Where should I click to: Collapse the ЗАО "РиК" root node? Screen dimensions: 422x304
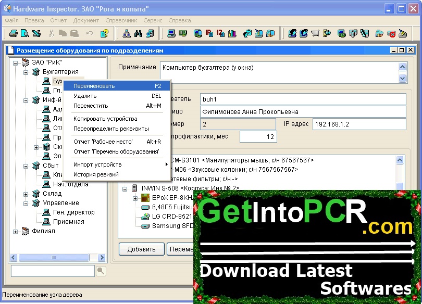coord(15,63)
